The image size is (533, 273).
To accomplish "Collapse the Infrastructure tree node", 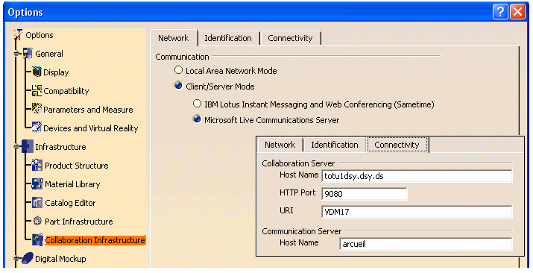I will [x=16, y=146].
